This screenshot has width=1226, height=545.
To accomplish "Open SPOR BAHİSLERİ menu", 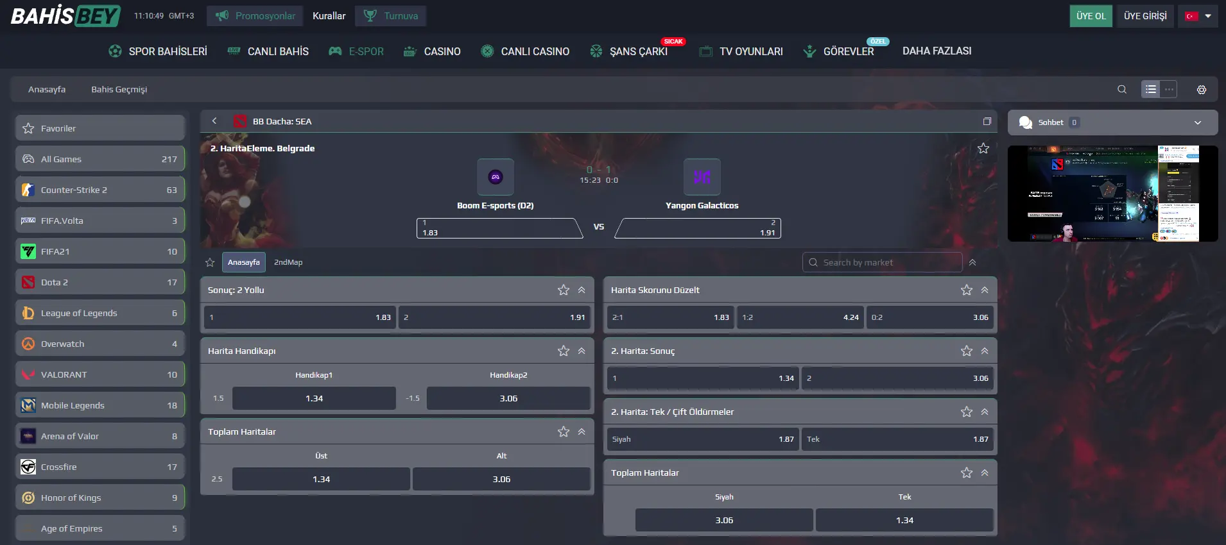I will pyautogui.click(x=158, y=51).
